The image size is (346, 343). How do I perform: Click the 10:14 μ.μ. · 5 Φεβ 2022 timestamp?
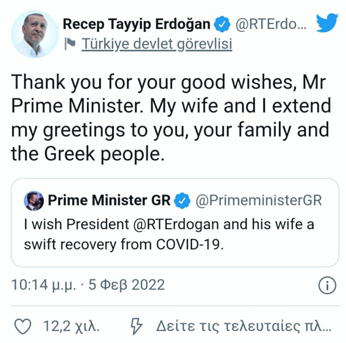88,285
